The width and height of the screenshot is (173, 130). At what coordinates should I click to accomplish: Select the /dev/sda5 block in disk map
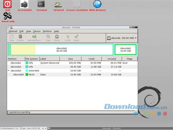click(x=125, y=50)
